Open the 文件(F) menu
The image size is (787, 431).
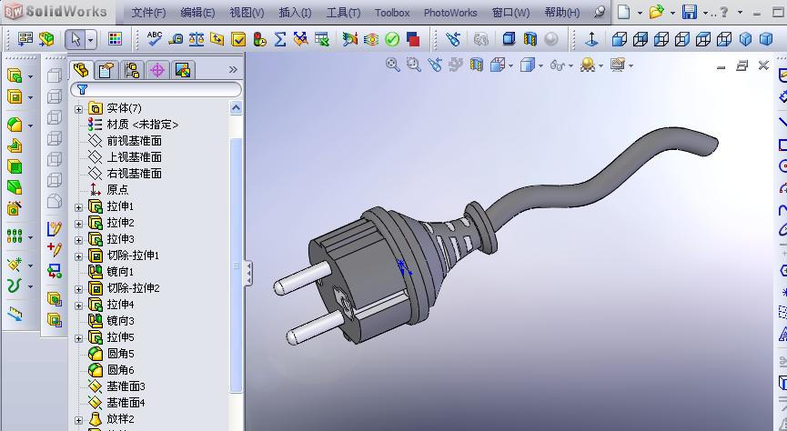tap(148, 13)
